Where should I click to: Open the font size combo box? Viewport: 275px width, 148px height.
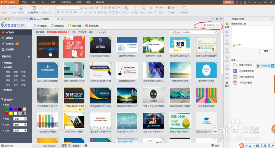(77, 8)
